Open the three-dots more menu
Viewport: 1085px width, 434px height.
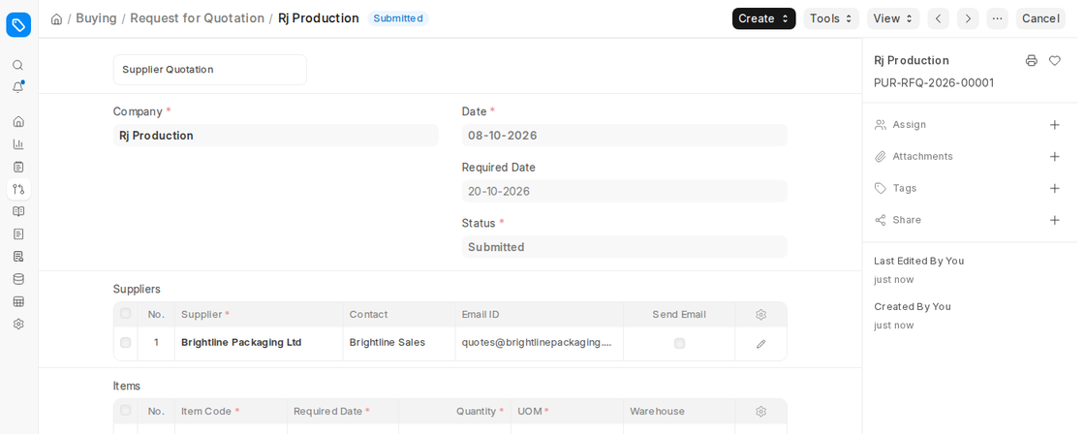tap(997, 18)
